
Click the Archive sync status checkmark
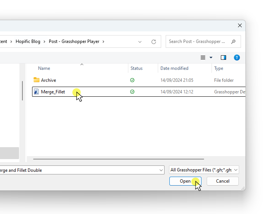tap(132, 80)
